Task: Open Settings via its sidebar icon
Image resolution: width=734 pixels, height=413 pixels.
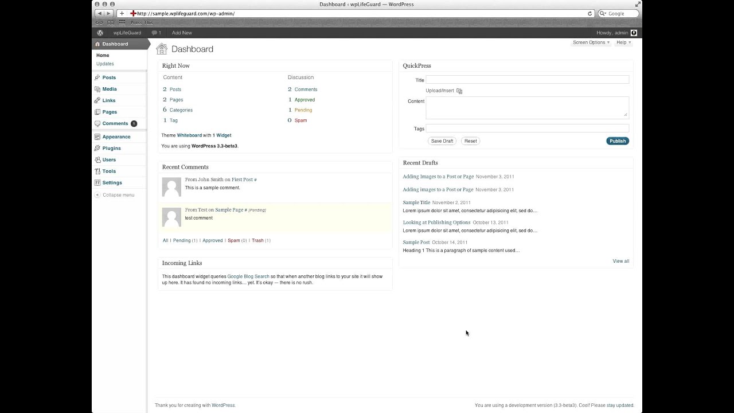Action: (x=97, y=182)
